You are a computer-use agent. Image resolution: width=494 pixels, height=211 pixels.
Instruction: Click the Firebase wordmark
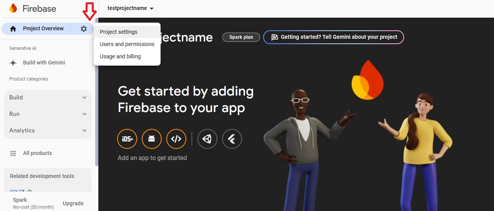tap(39, 8)
